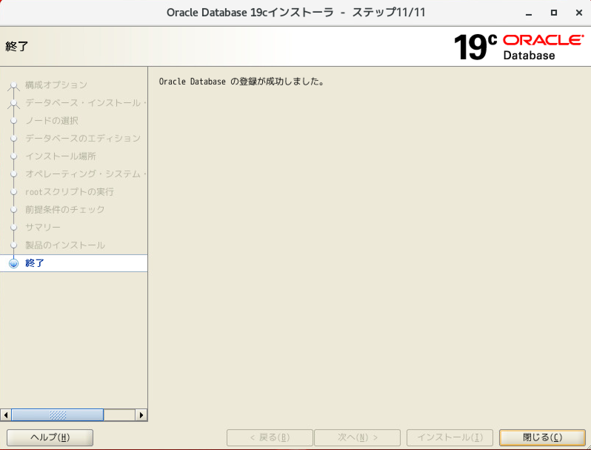Click the disabled インストール(I) button
591x450 pixels.
tap(450, 437)
